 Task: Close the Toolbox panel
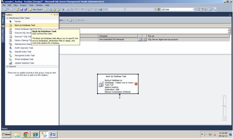coord(57,15)
